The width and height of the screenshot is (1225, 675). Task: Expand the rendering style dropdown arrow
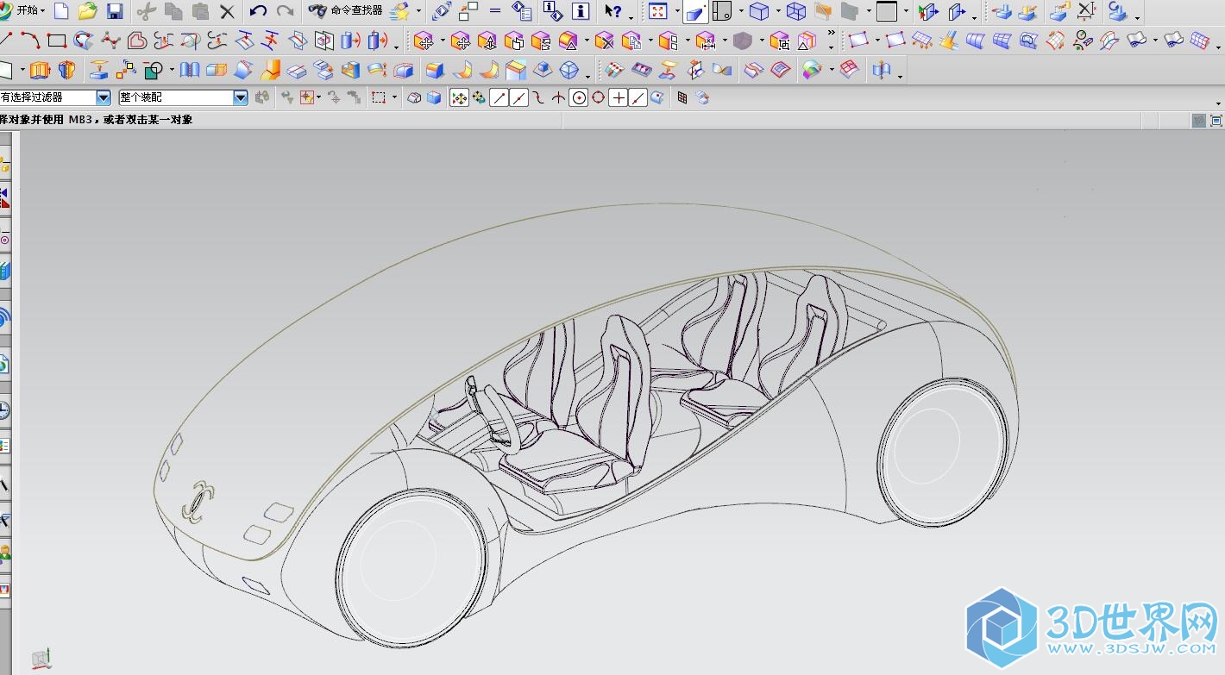pos(741,12)
